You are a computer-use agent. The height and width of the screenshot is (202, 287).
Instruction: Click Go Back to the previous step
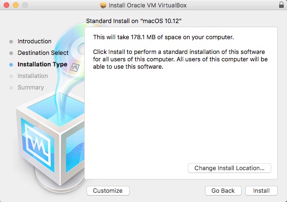pos(223,190)
